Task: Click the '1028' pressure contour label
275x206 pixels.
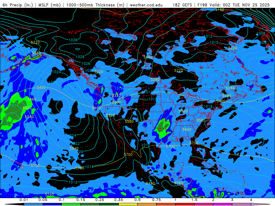Action: click(80, 57)
